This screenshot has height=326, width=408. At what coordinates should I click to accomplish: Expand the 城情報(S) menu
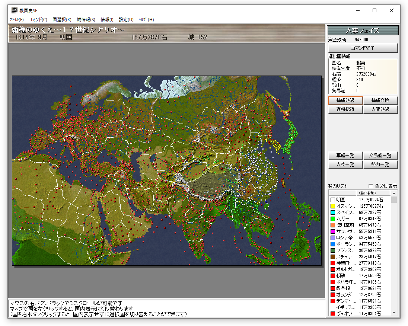tap(86, 20)
